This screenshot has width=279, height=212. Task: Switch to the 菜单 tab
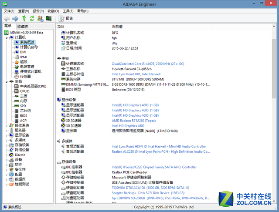click(x=8, y=26)
